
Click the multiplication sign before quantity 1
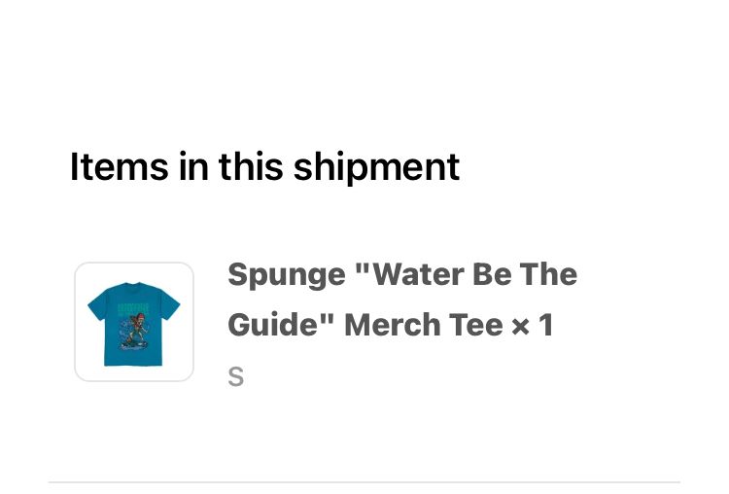(521, 326)
